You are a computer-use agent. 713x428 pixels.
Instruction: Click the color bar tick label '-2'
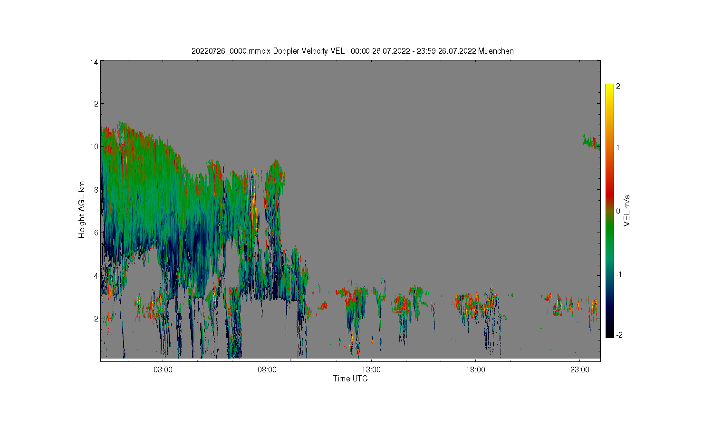click(x=619, y=335)
